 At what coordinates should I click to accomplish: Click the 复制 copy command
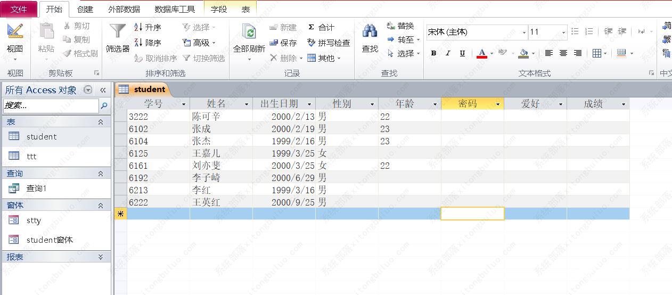[x=77, y=39]
